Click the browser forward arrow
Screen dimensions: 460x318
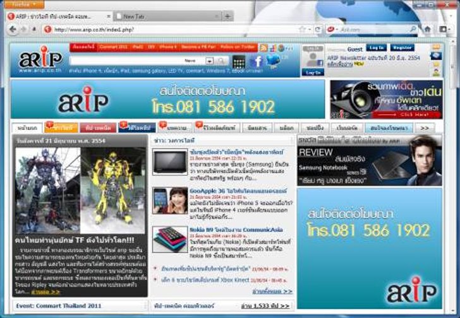point(24,29)
